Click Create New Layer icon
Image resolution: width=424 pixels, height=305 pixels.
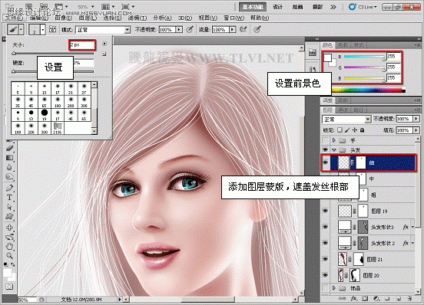pyautogui.click(x=399, y=299)
